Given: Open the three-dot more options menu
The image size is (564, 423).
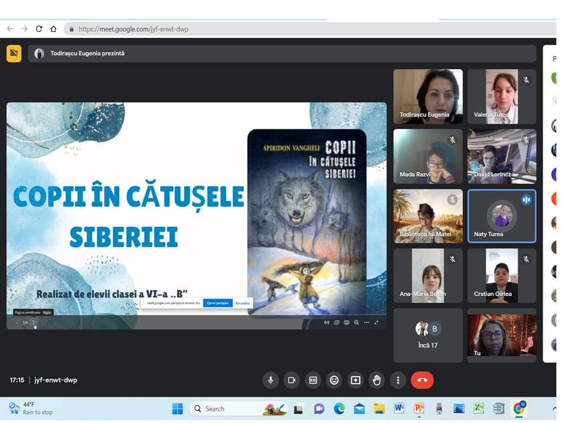Looking at the screenshot, I should point(398,380).
